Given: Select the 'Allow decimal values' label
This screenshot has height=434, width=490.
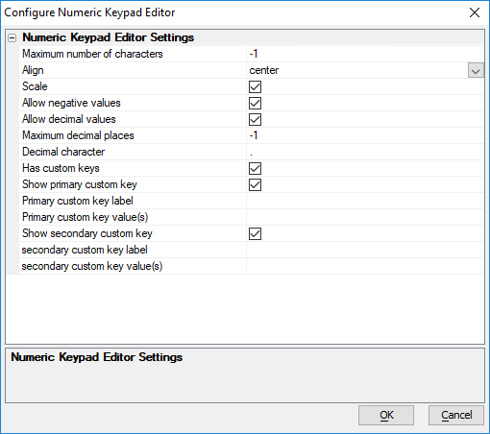Looking at the screenshot, I should [69, 119].
